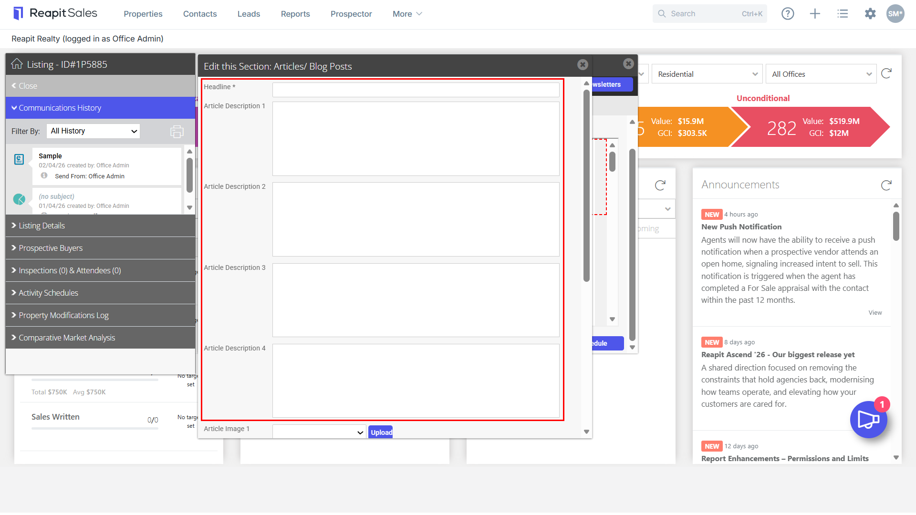Click refresh icon beside All Offices
This screenshot has width=916, height=515.
(886, 73)
